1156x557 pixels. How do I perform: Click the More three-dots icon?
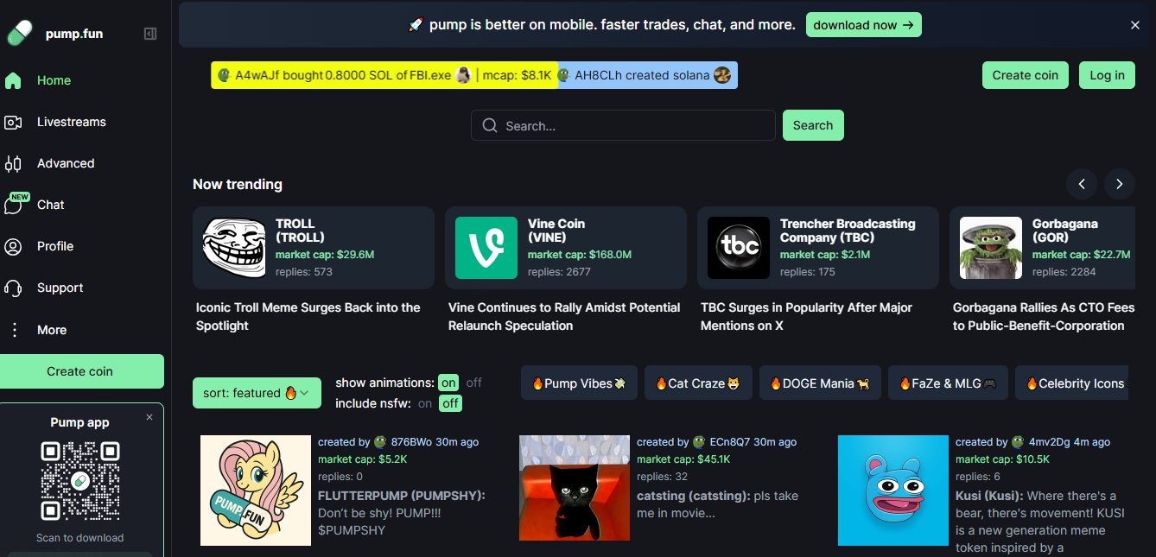pyautogui.click(x=13, y=330)
